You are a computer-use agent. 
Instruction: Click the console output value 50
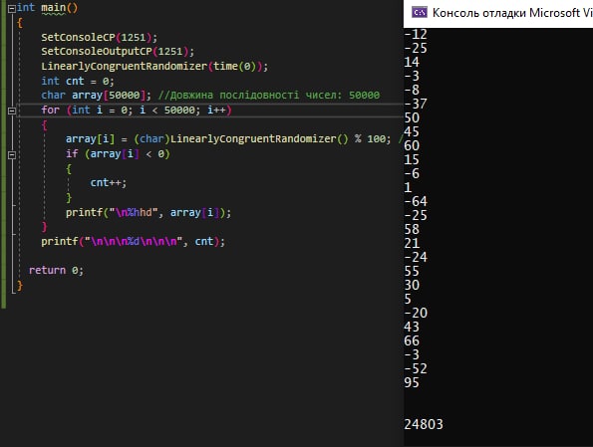412,117
